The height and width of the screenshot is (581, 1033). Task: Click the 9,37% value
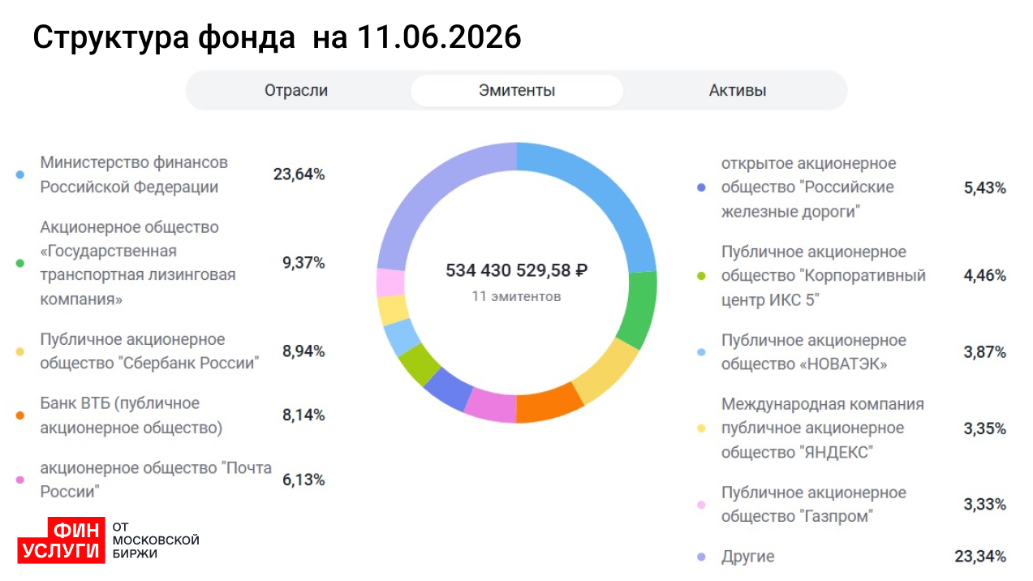click(x=303, y=263)
